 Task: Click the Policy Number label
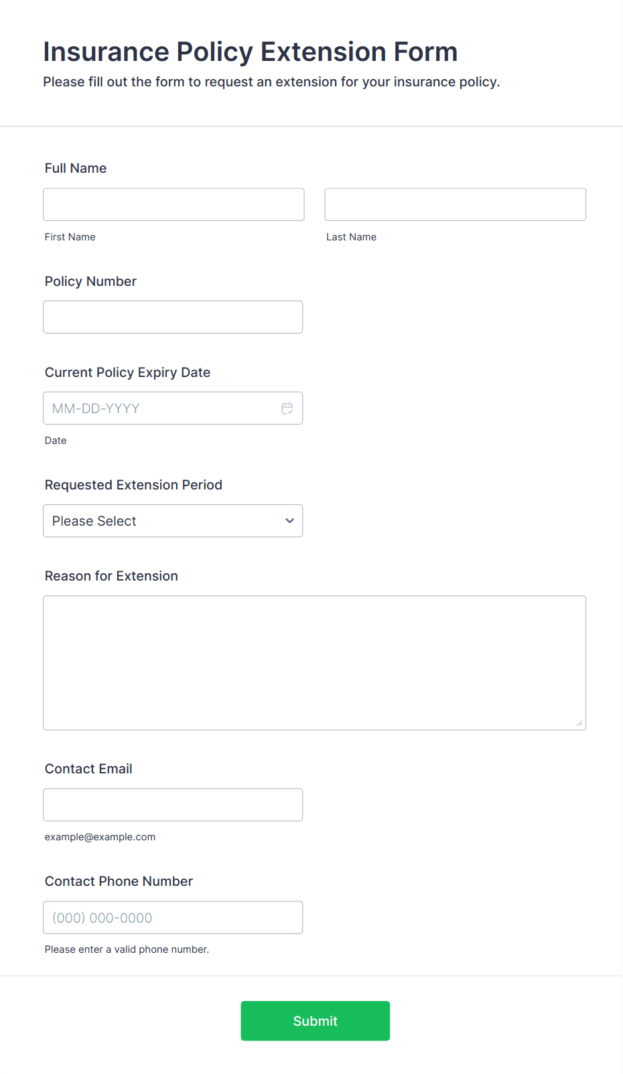(x=90, y=281)
